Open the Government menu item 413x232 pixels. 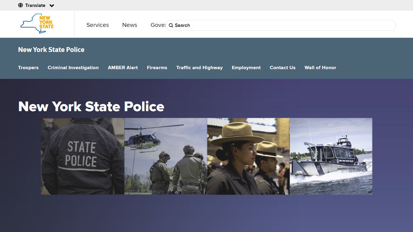(x=158, y=25)
